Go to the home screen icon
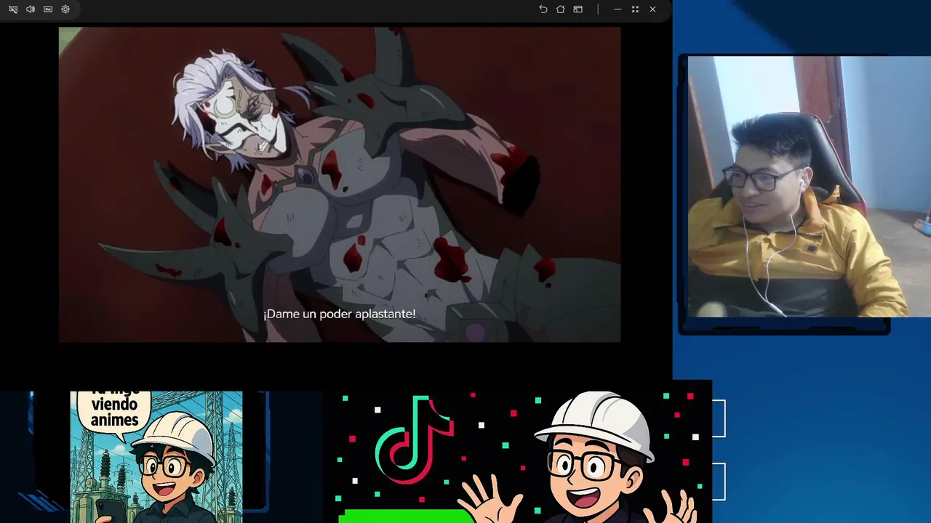931x523 pixels. tap(560, 9)
